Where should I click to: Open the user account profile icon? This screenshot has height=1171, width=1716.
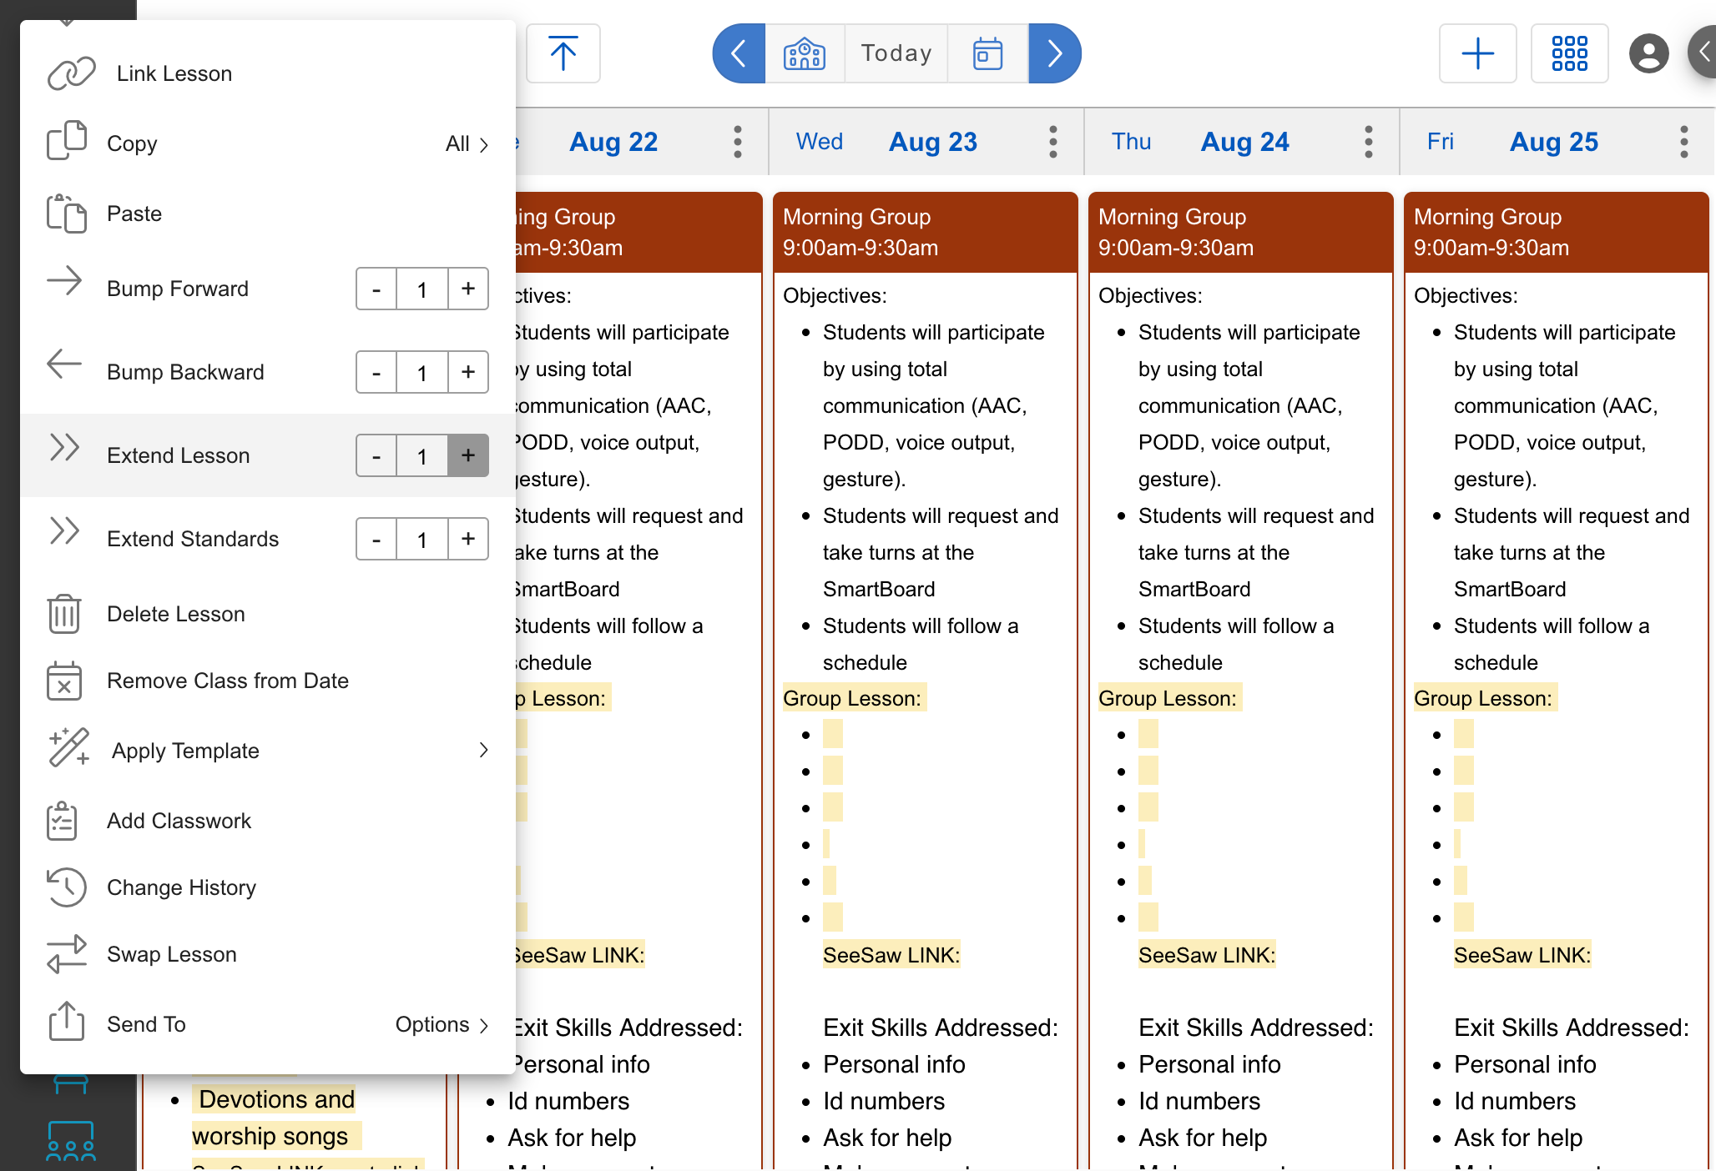(1649, 53)
